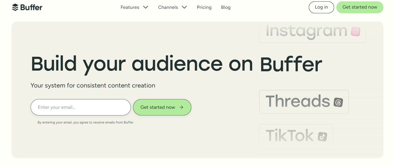Select the Instagram icon
The image size is (394, 165).
coord(355,31)
